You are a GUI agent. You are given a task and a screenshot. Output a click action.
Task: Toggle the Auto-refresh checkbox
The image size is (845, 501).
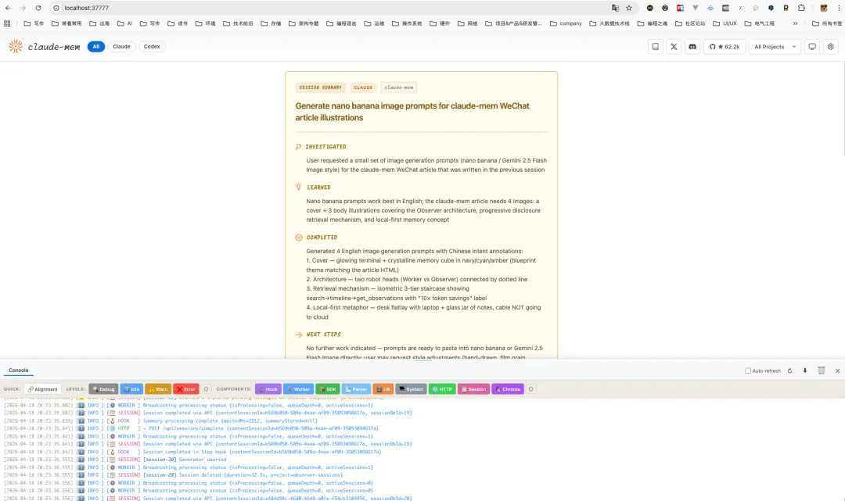click(748, 370)
